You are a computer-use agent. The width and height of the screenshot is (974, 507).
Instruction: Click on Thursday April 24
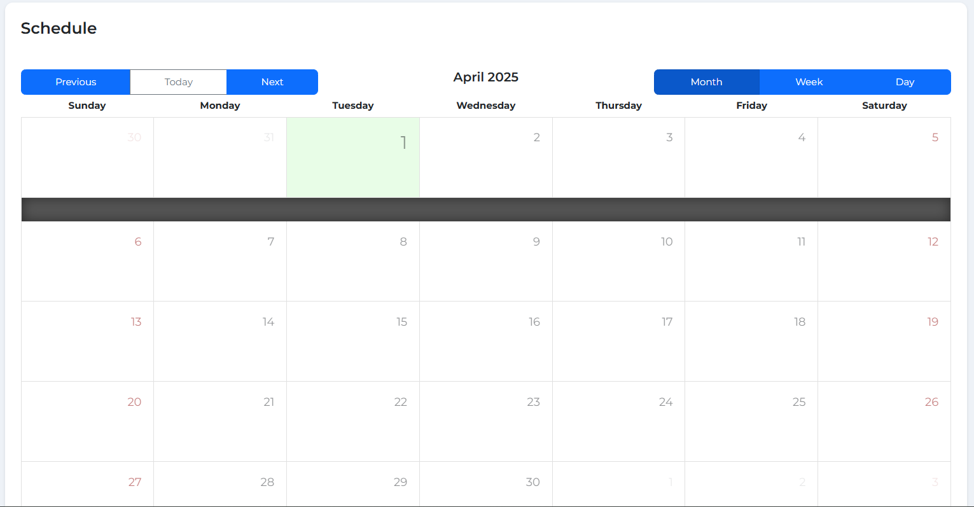tap(618, 421)
